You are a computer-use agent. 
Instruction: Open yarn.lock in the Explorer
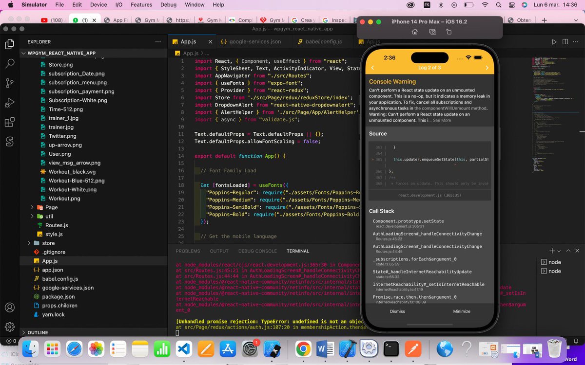coord(53,314)
